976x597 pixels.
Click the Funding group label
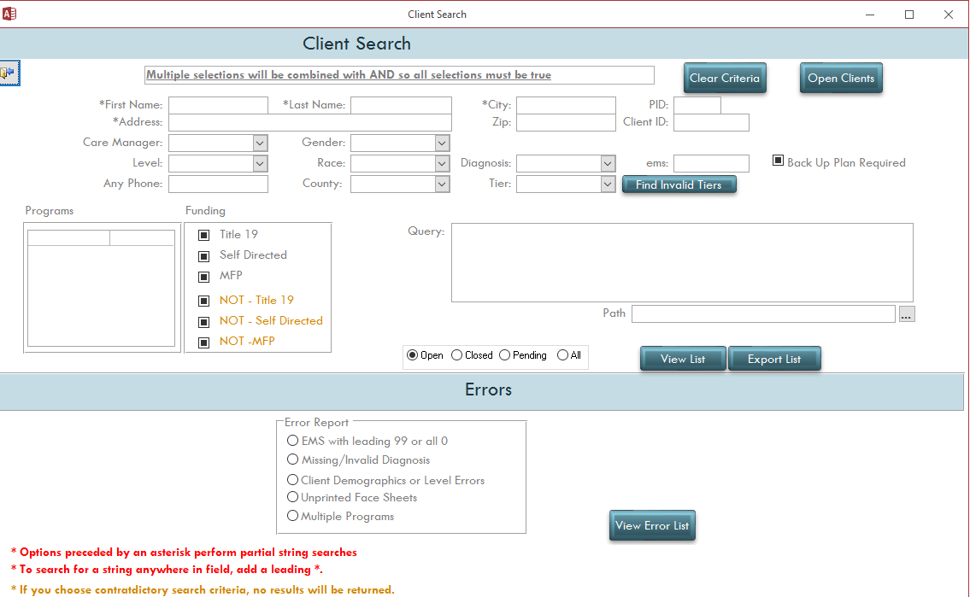205,211
